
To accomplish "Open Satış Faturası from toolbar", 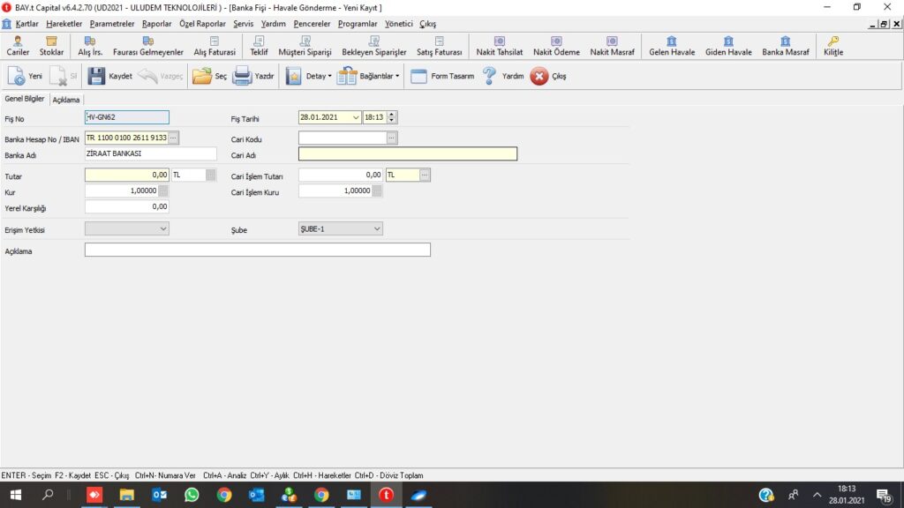I will point(439,46).
